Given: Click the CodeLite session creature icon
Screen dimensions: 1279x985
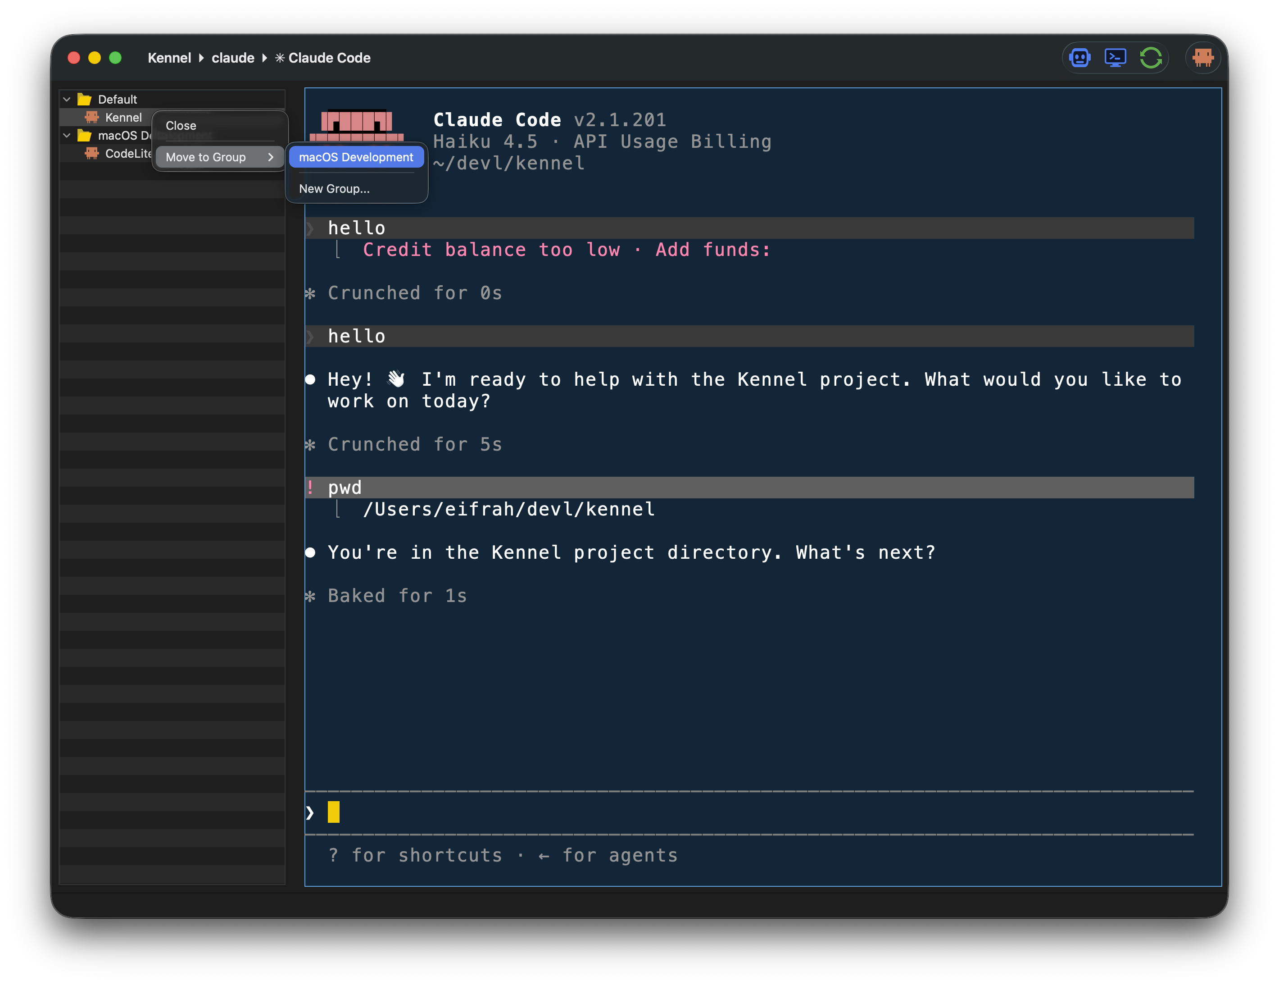Looking at the screenshot, I should pyautogui.click(x=92, y=154).
